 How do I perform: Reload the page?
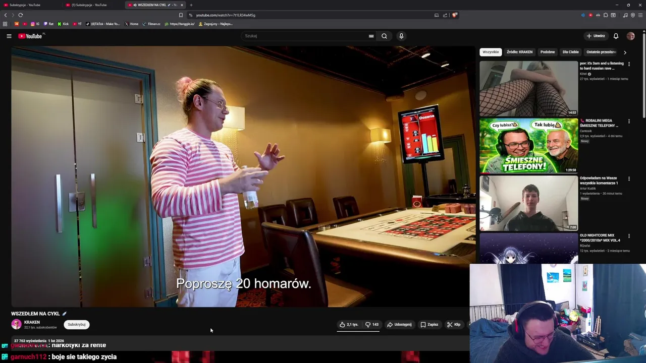(21, 15)
